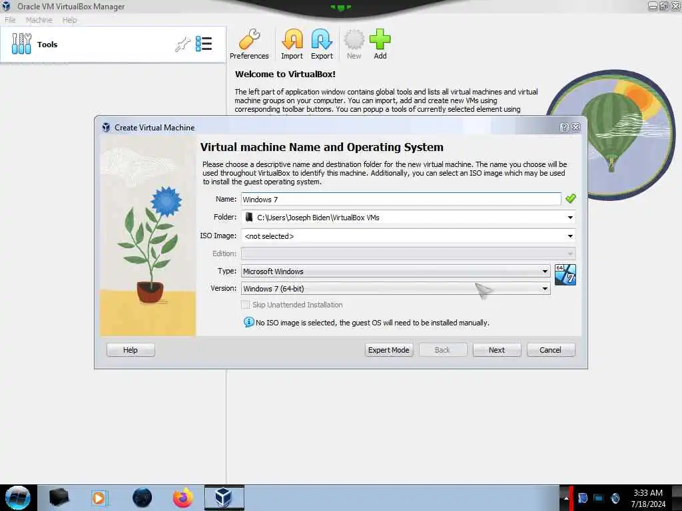
Task: Switch to Expert Mode
Action: pos(389,350)
